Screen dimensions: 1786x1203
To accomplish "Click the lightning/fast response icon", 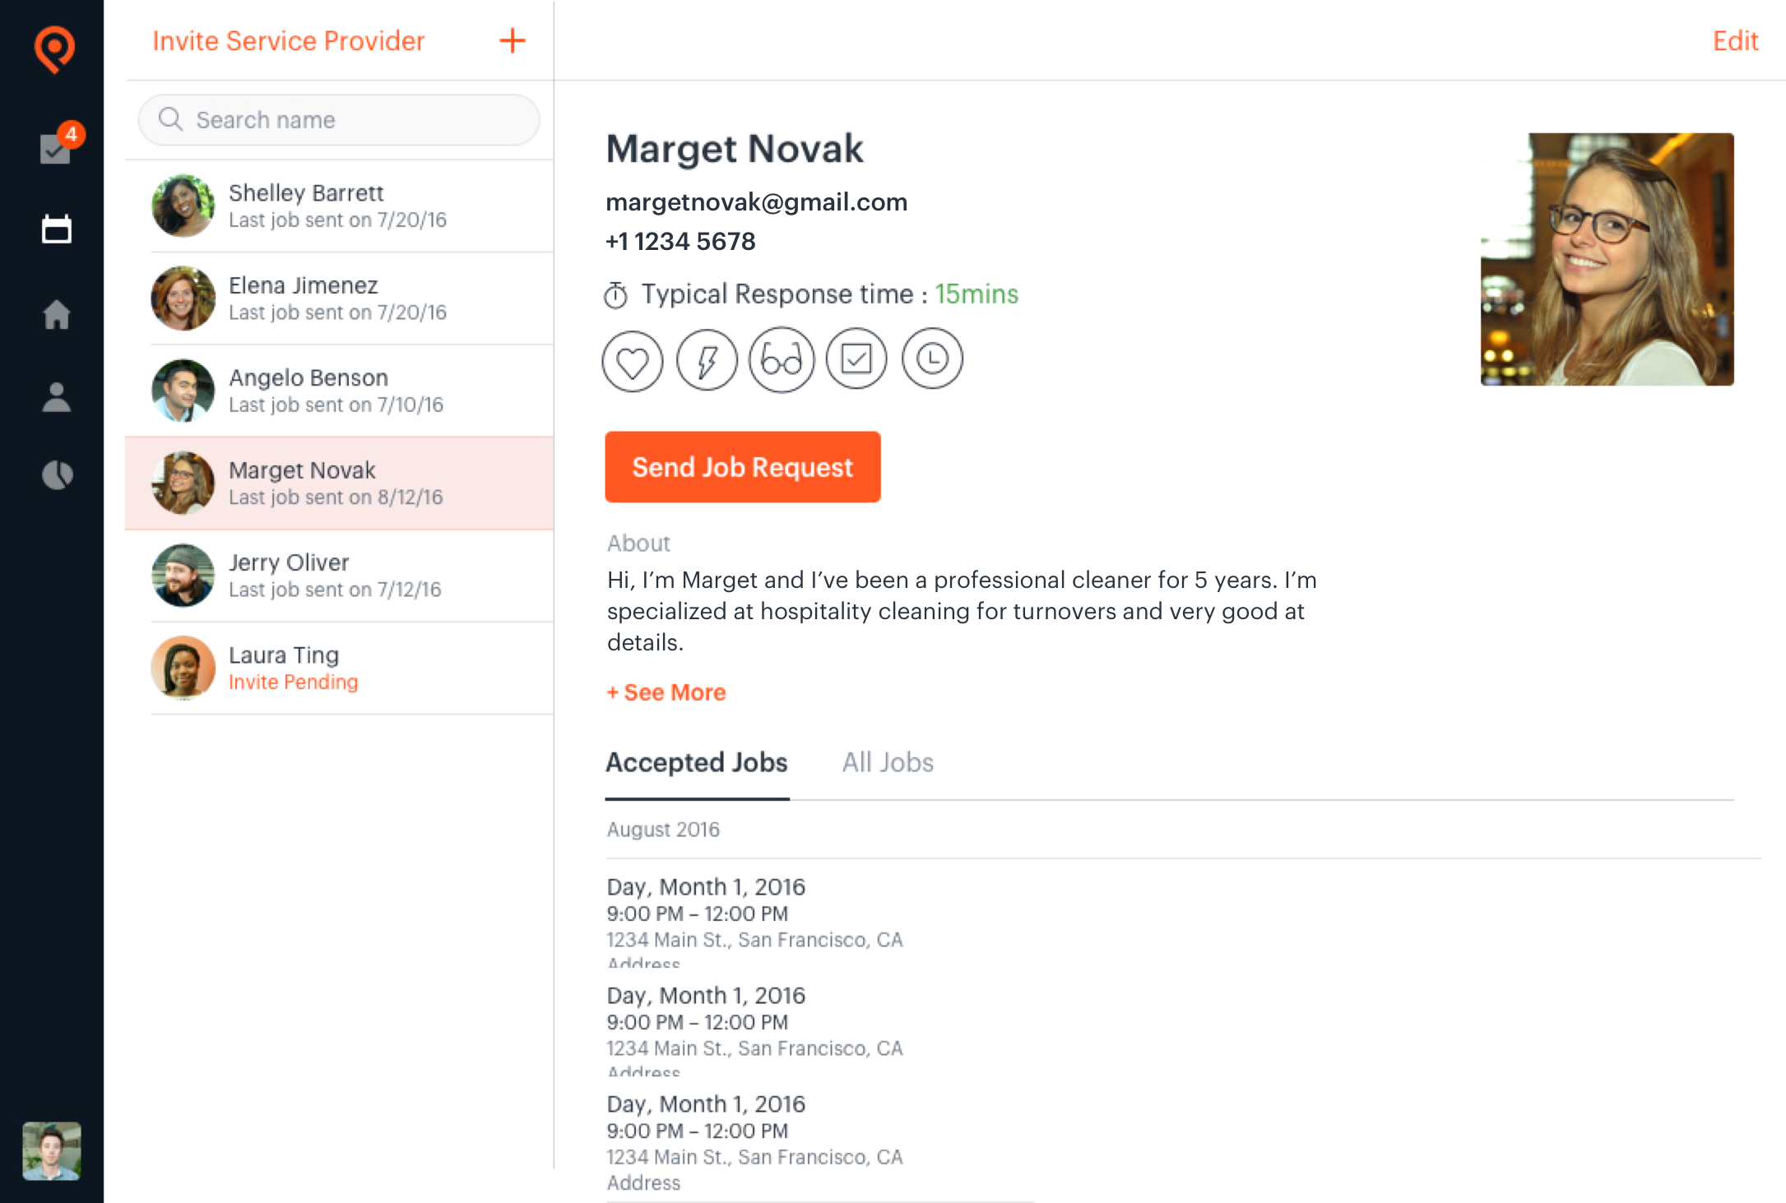I will click(x=707, y=359).
